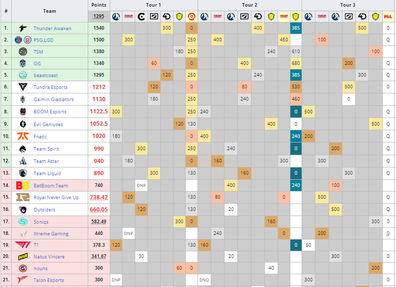Click the PGL tournament icon in Tour 3
Screen dimensions: 396x287
click(388, 17)
